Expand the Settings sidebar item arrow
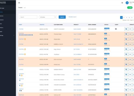Viewport: 134px width, 96px height. point(14,35)
